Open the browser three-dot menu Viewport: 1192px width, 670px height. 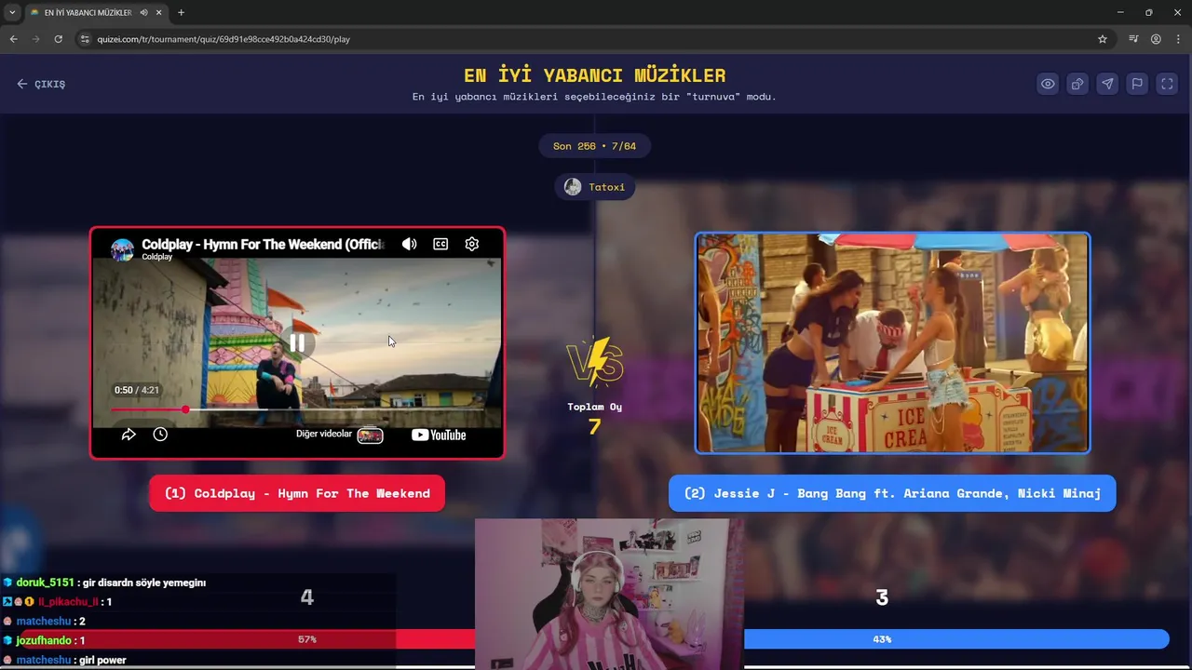(1178, 39)
